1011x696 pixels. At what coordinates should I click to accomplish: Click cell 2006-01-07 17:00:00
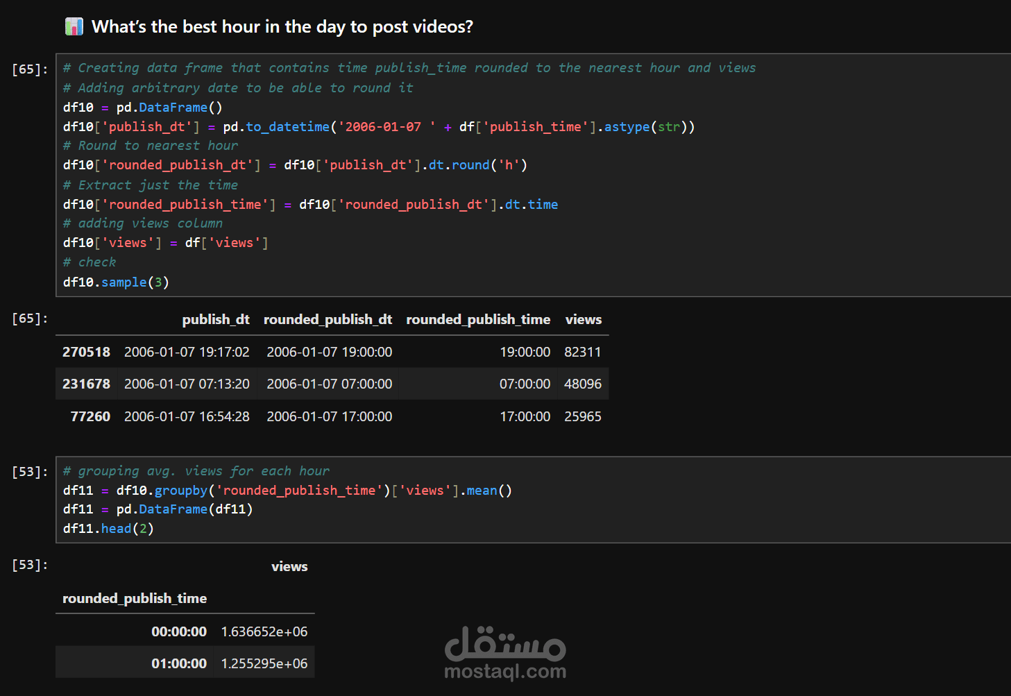coord(330,416)
